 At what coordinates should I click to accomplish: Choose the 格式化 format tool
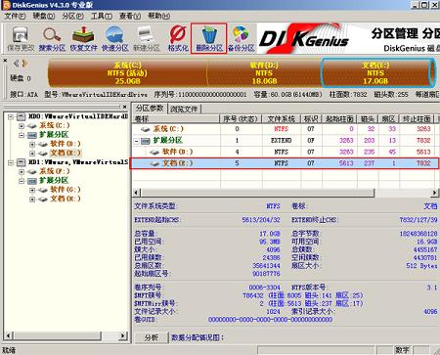point(178,39)
